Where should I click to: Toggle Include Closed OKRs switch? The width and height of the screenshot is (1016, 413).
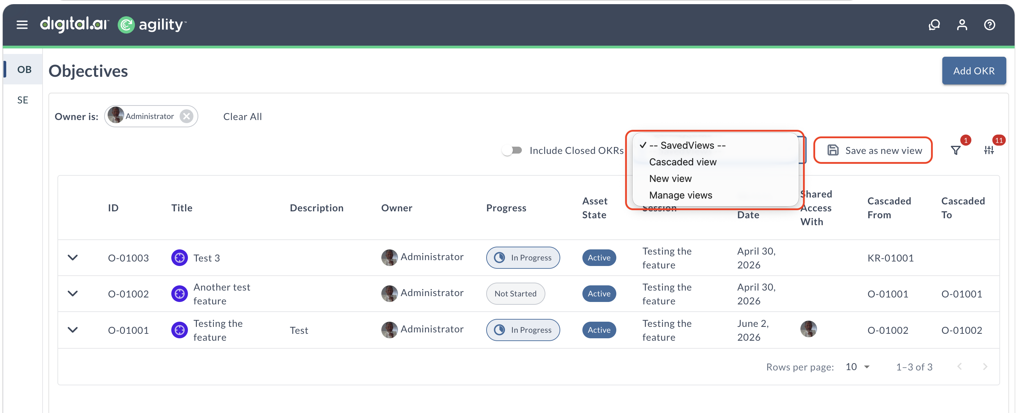click(x=512, y=150)
